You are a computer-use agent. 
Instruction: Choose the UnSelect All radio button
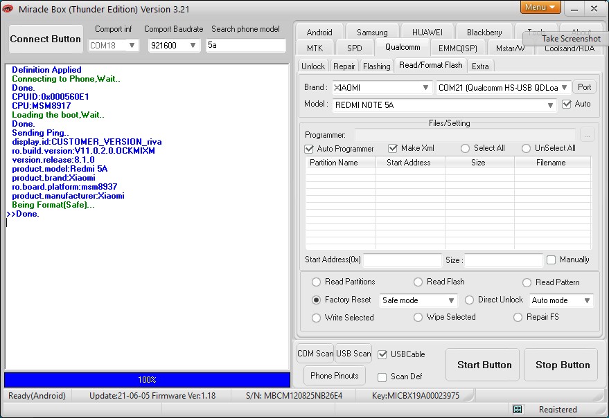pyautogui.click(x=526, y=148)
